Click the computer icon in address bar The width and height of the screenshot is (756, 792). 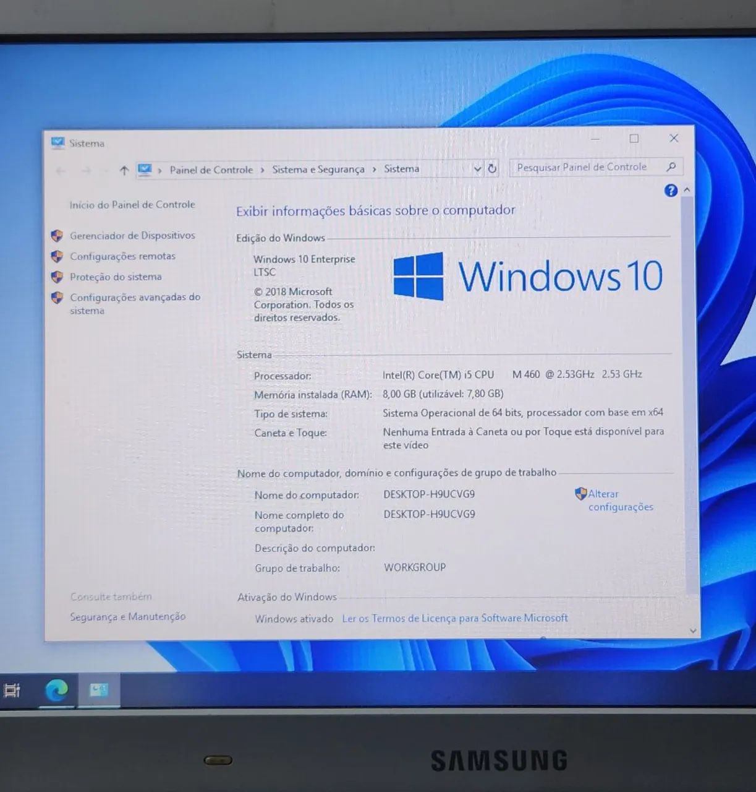click(x=145, y=170)
